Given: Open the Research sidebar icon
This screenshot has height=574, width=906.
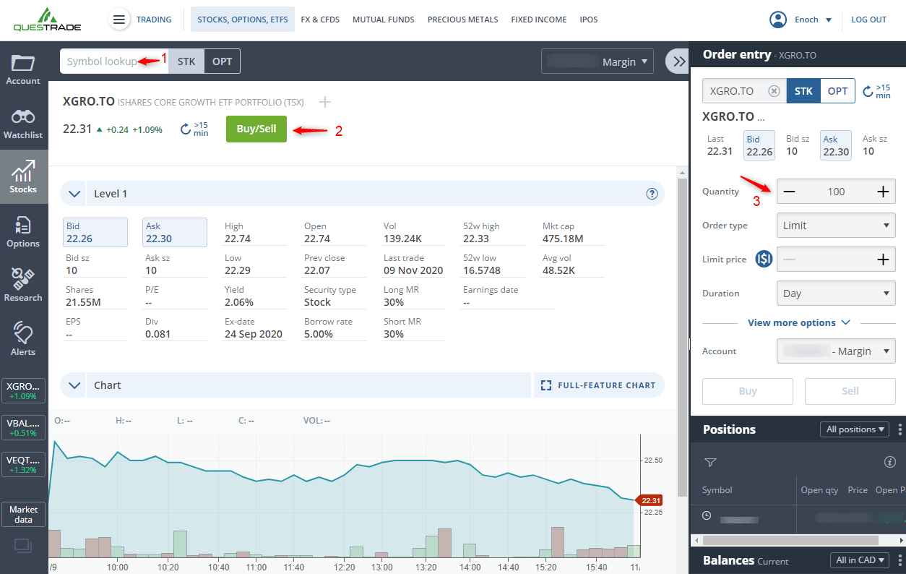Looking at the screenshot, I should tap(23, 282).
